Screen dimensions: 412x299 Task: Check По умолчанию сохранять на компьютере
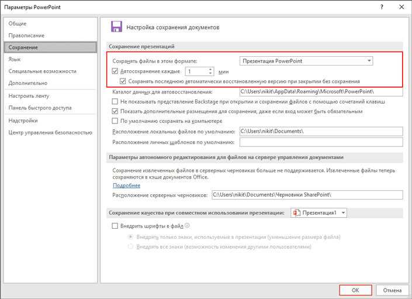(x=115, y=121)
